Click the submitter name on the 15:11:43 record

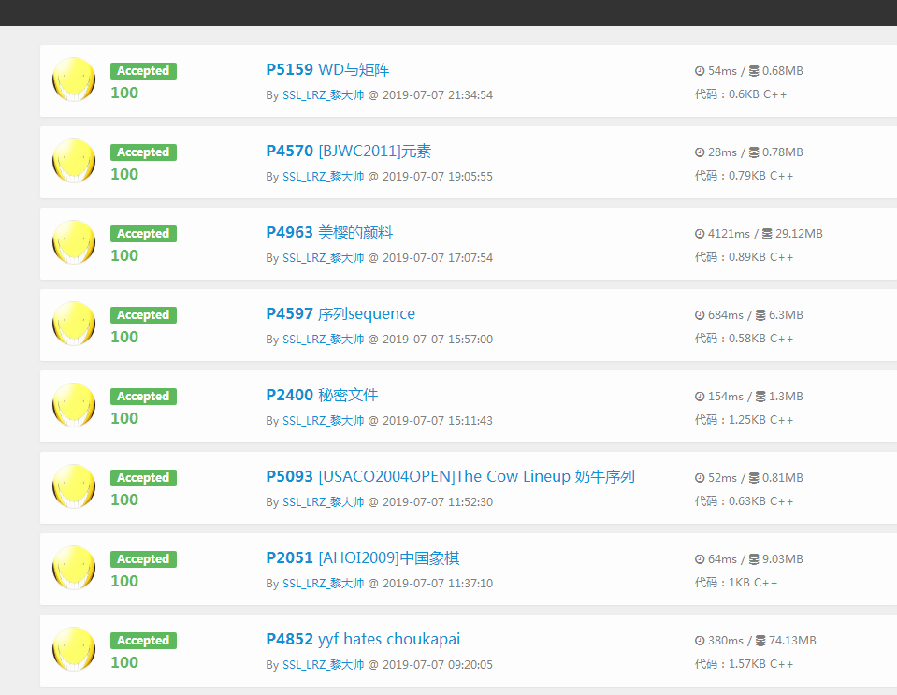[324, 420]
